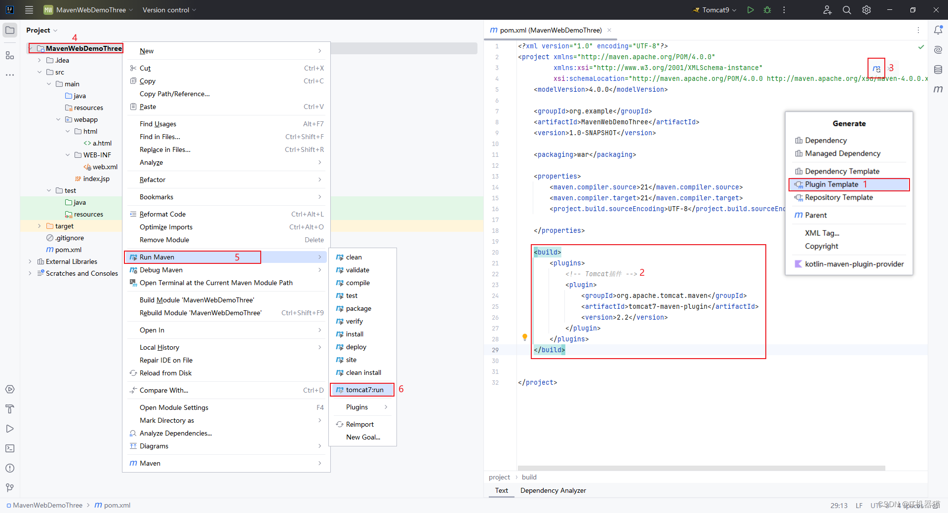Click the green inspection checkmark

[921, 47]
